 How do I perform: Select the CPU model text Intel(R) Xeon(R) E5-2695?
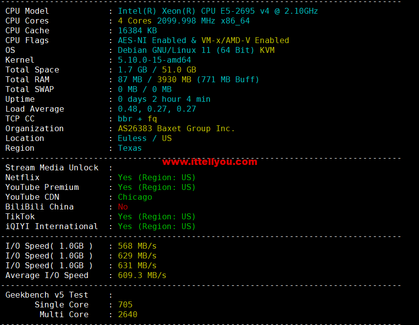[218, 11]
